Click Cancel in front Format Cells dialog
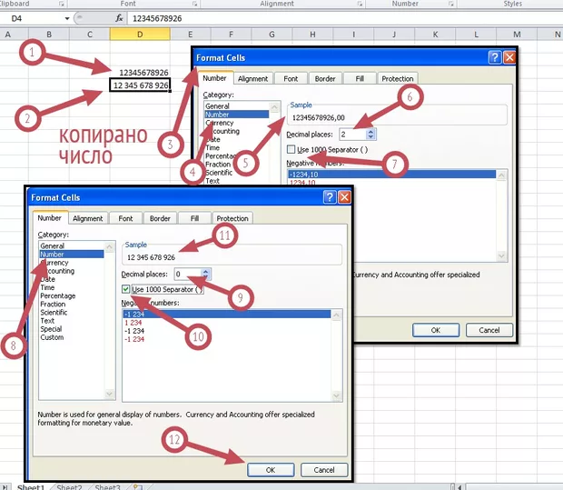Screen dimensions: 563x490 pyautogui.click(x=324, y=470)
